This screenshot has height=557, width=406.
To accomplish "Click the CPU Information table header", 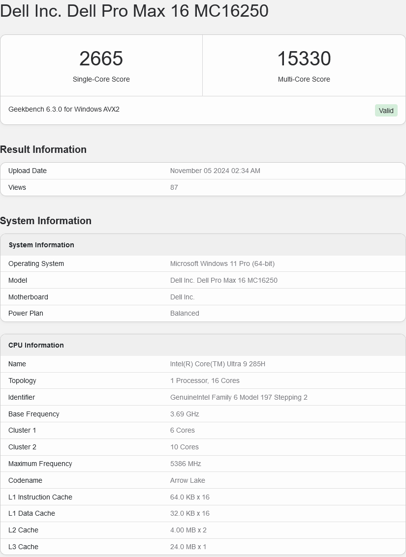I will 36,345.
